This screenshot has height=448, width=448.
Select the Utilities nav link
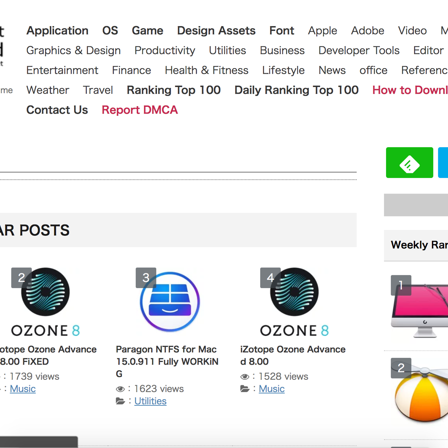coord(227,50)
